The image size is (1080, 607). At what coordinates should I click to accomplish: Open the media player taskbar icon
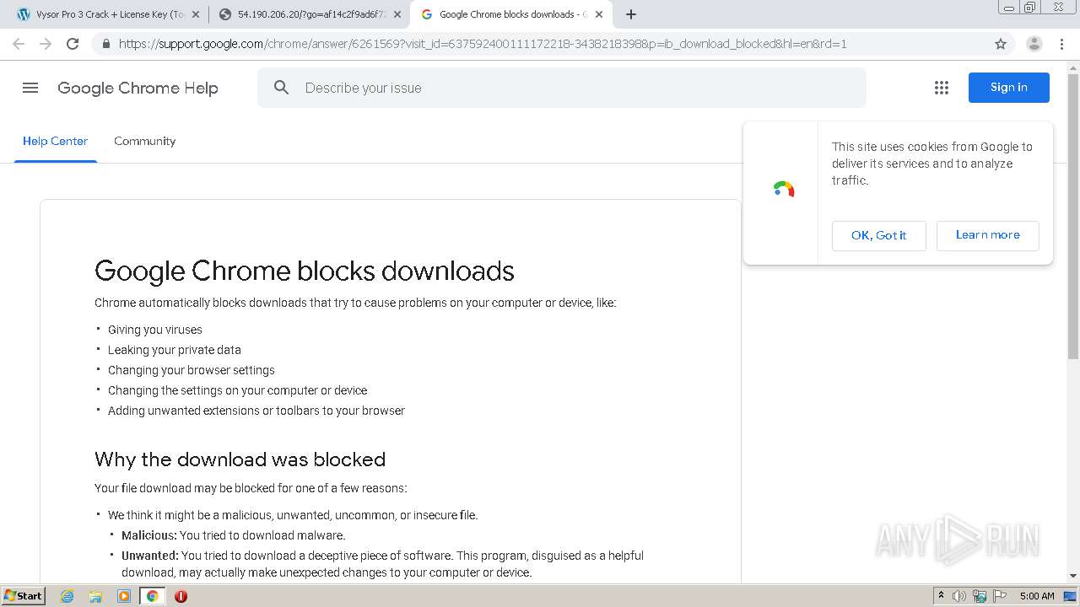[x=124, y=596]
